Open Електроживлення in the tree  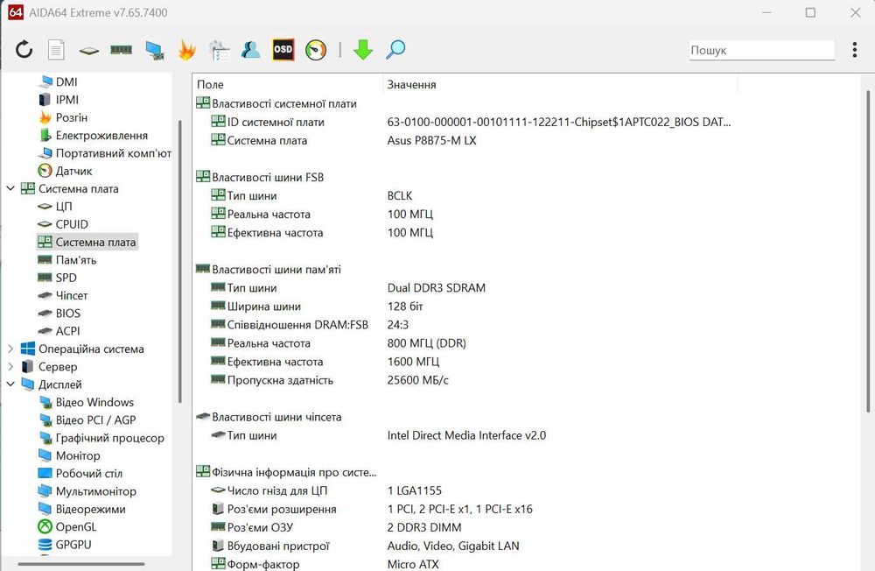pyautogui.click(x=94, y=135)
